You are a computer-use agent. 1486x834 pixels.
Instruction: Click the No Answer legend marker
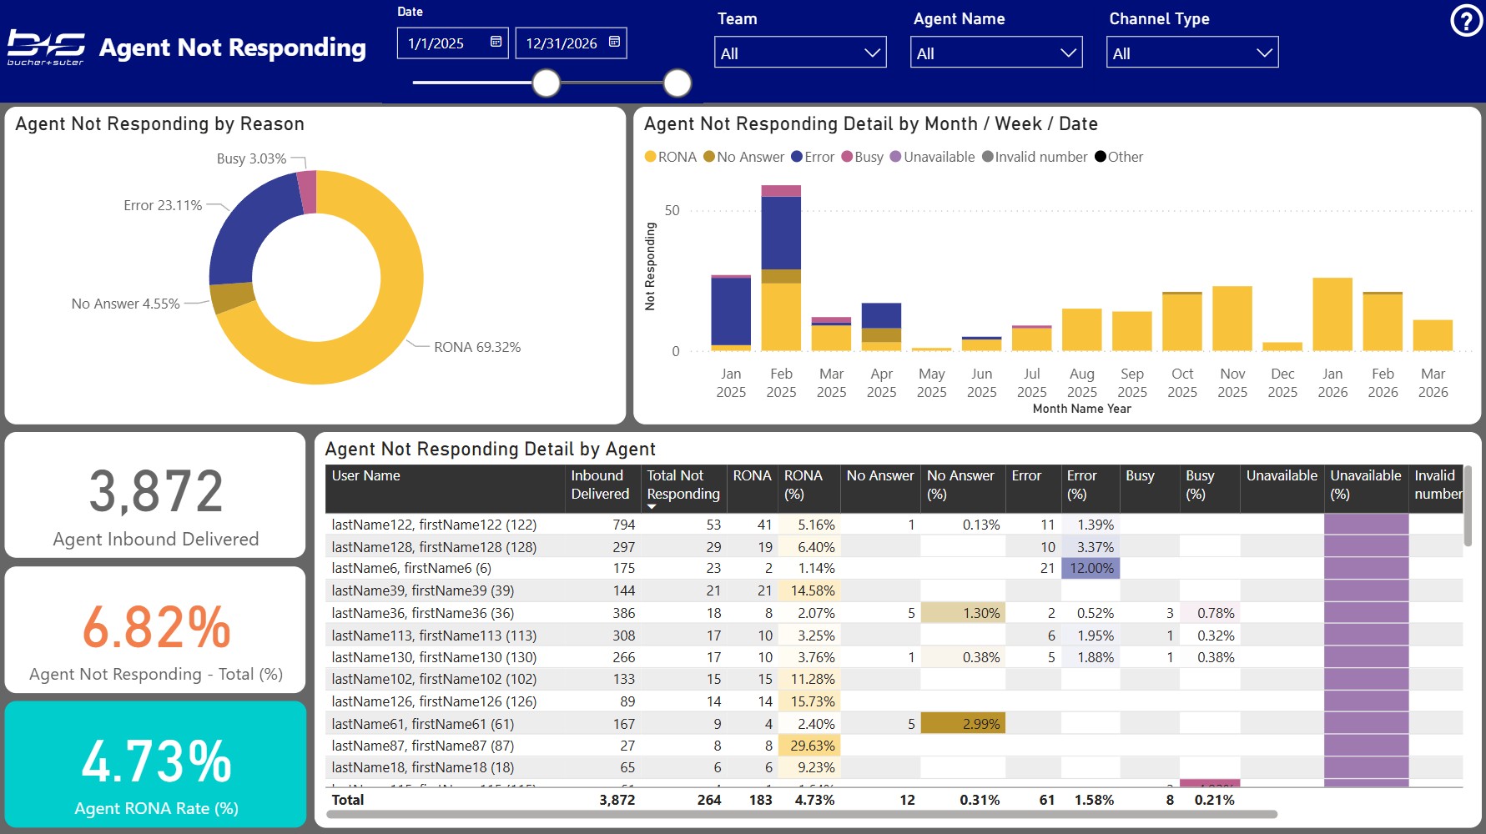coord(709,157)
